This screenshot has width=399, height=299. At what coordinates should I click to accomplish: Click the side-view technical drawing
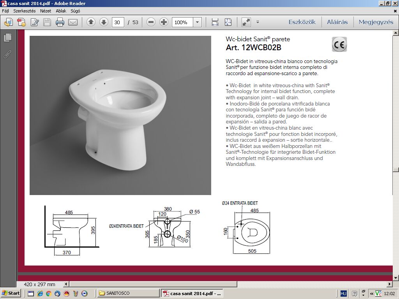tap(72, 230)
